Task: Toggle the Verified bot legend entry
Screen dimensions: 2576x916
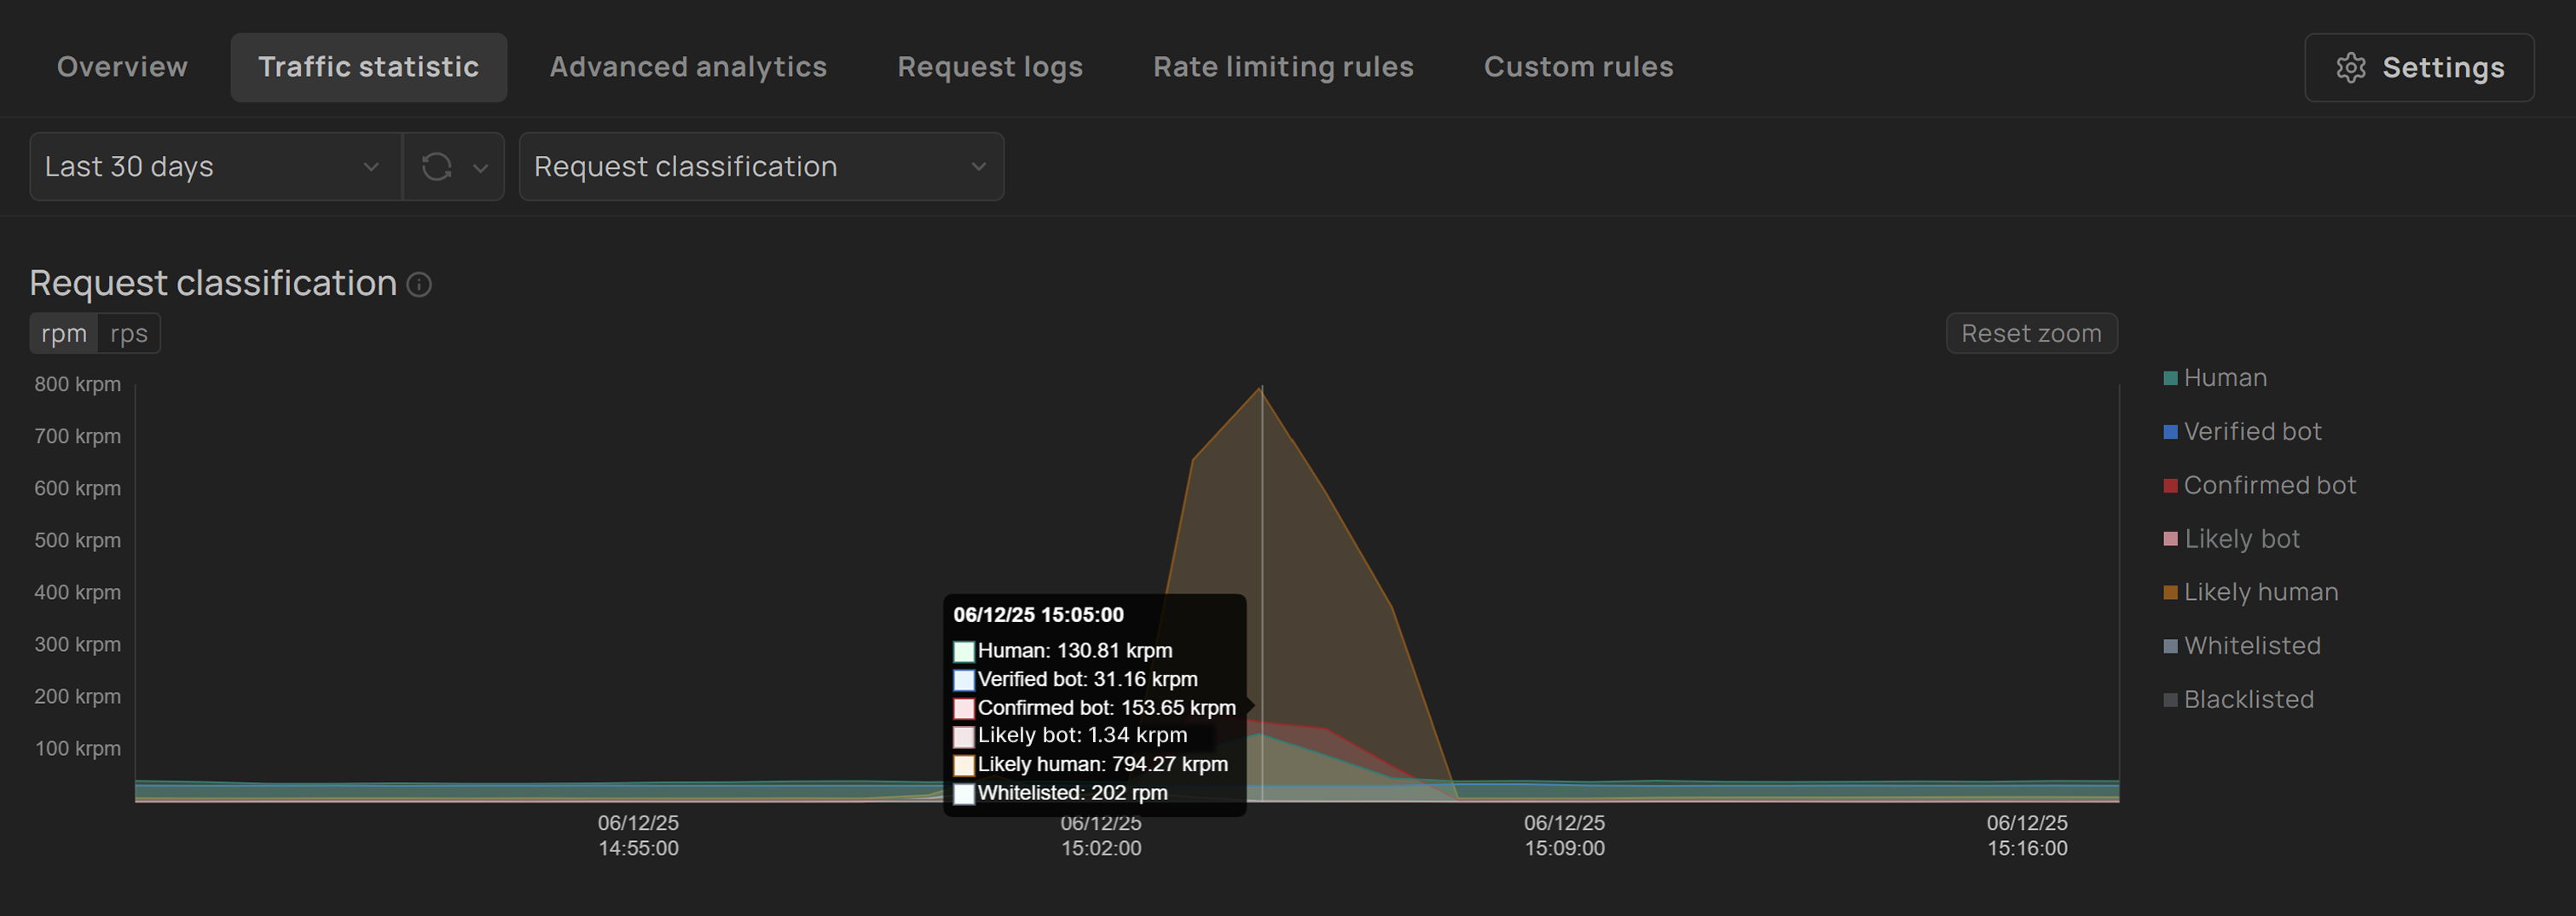Action: (x=2242, y=431)
